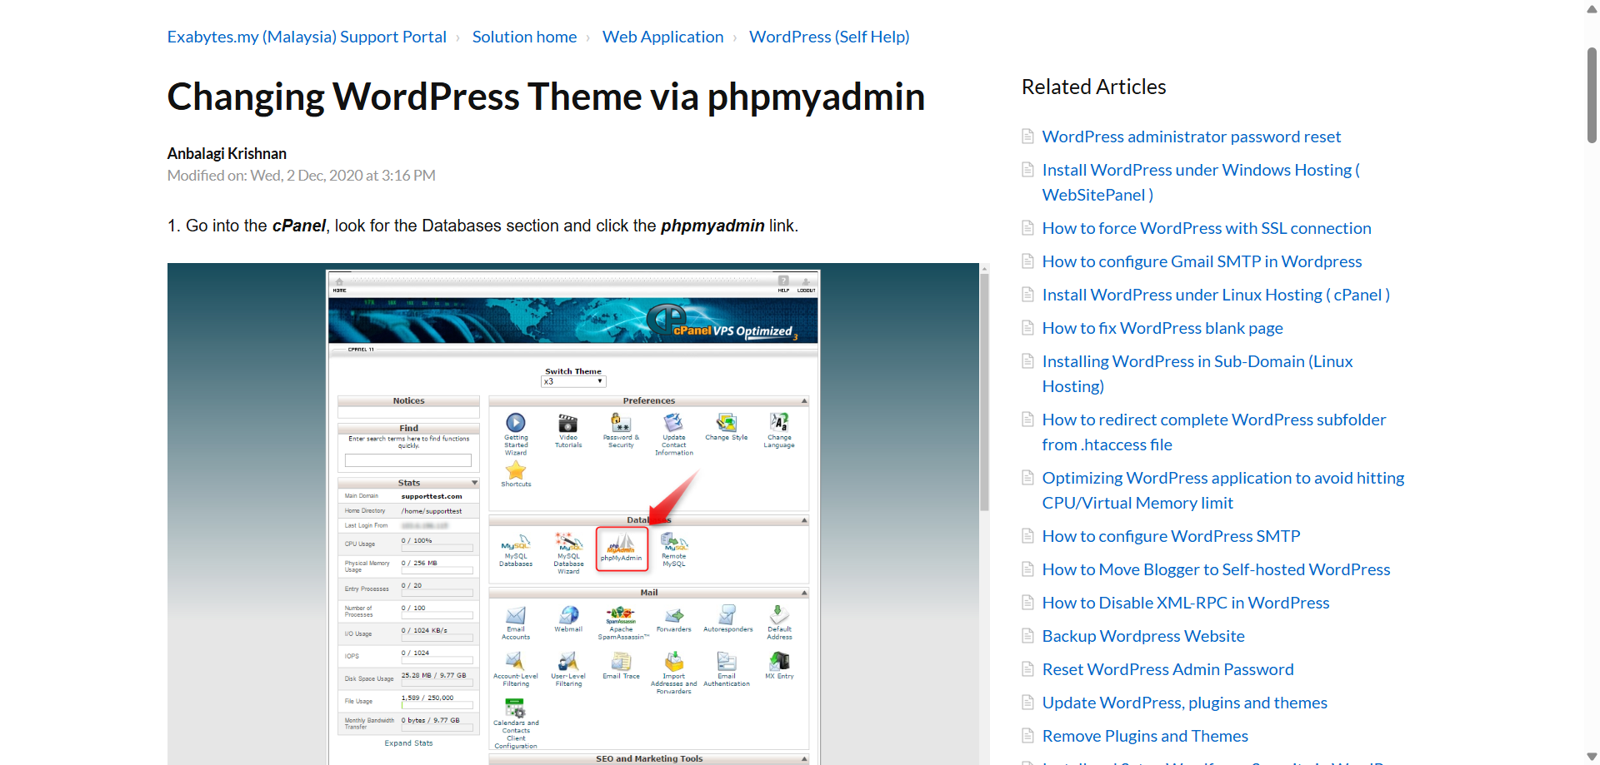The height and width of the screenshot is (765, 1600).
Task: Click document icon beside Install WordPress under Linux Hosting
Action: coord(1027,294)
